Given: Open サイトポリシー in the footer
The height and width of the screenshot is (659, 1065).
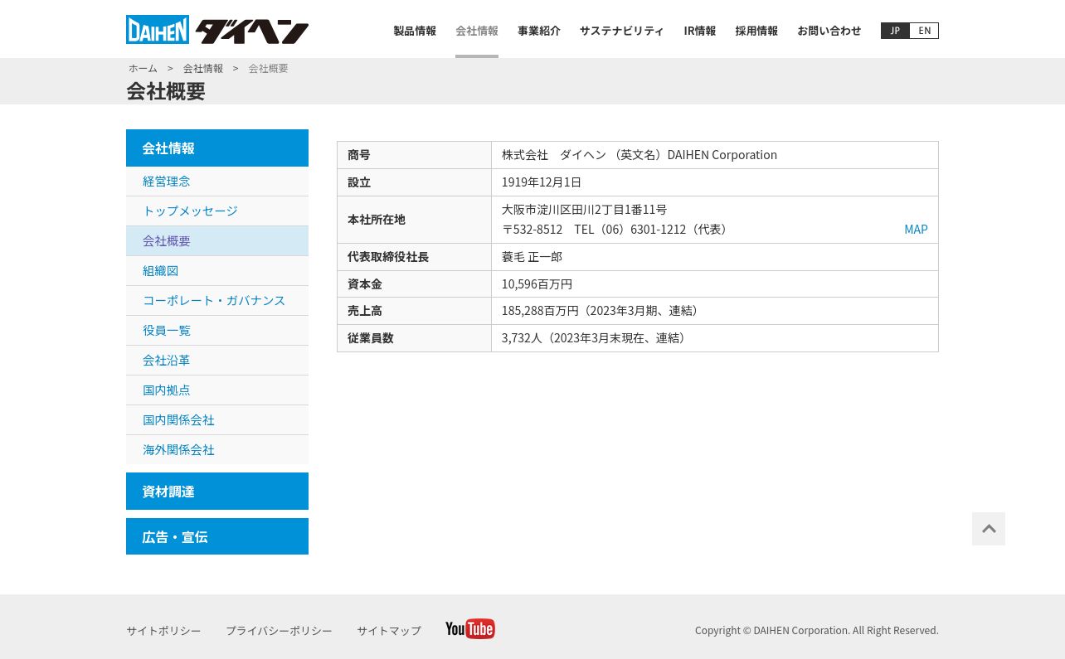Looking at the screenshot, I should pos(163,631).
